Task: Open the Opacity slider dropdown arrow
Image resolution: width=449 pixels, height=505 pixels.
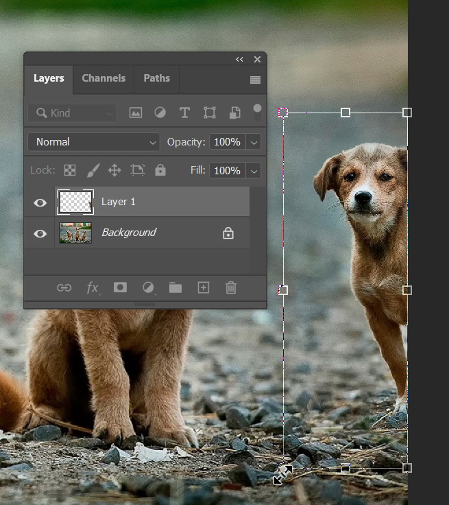Action: tap(254, 142)
